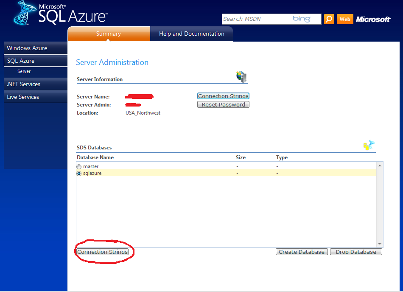Click the Server Admin: label
Screen dimensions: 403x292
[x=94, y=104]
